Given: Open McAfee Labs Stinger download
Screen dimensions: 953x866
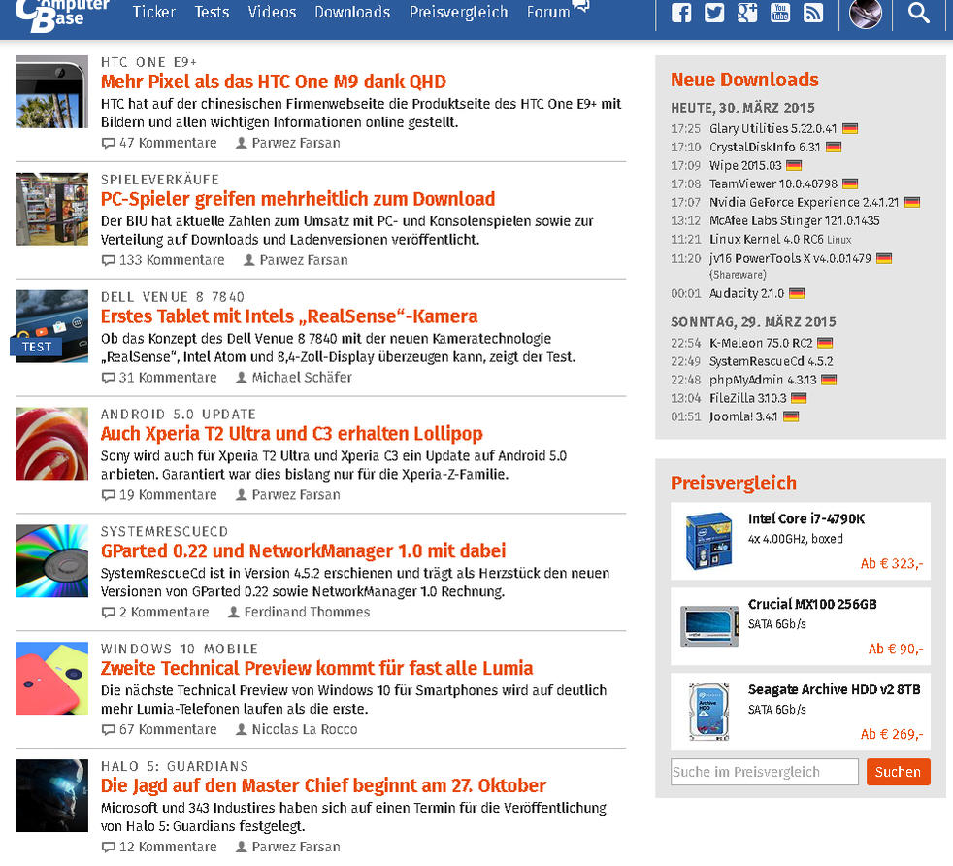Looking at the screenshot, I should click(795, 220).
